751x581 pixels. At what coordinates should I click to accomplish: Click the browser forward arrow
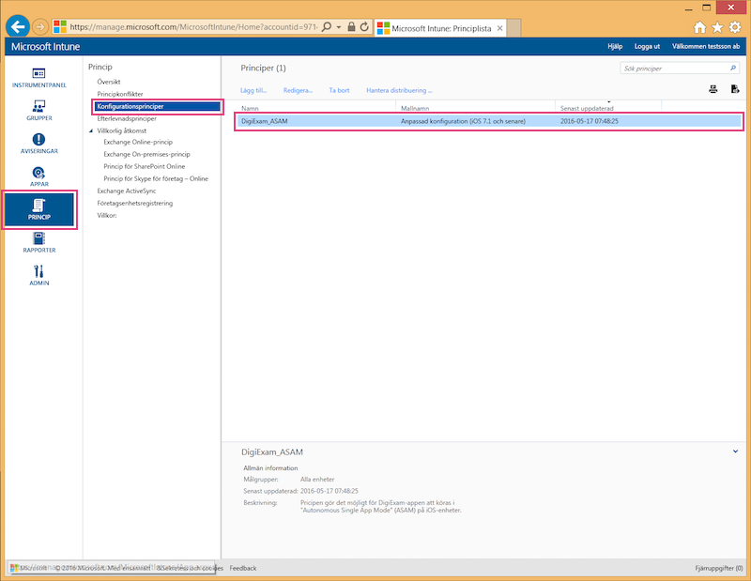(40, 27)
